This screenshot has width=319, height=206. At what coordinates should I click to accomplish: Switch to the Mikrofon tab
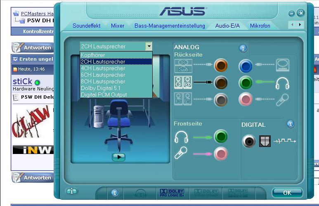click(260, 26)
